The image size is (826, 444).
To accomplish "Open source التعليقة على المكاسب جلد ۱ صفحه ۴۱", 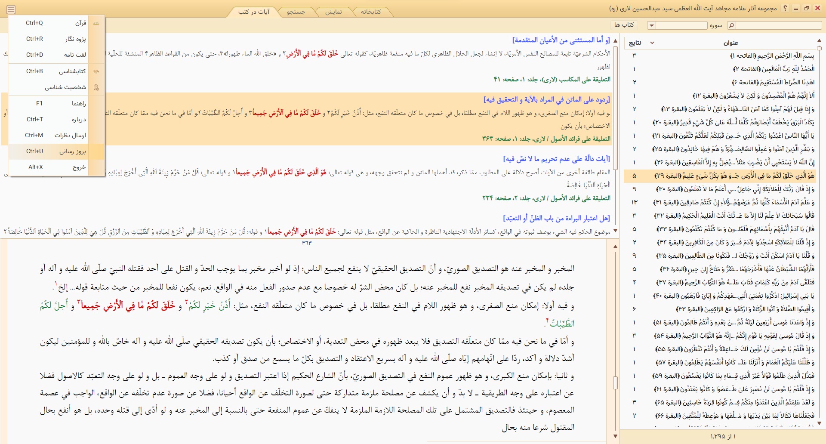I will coord(552,80).
